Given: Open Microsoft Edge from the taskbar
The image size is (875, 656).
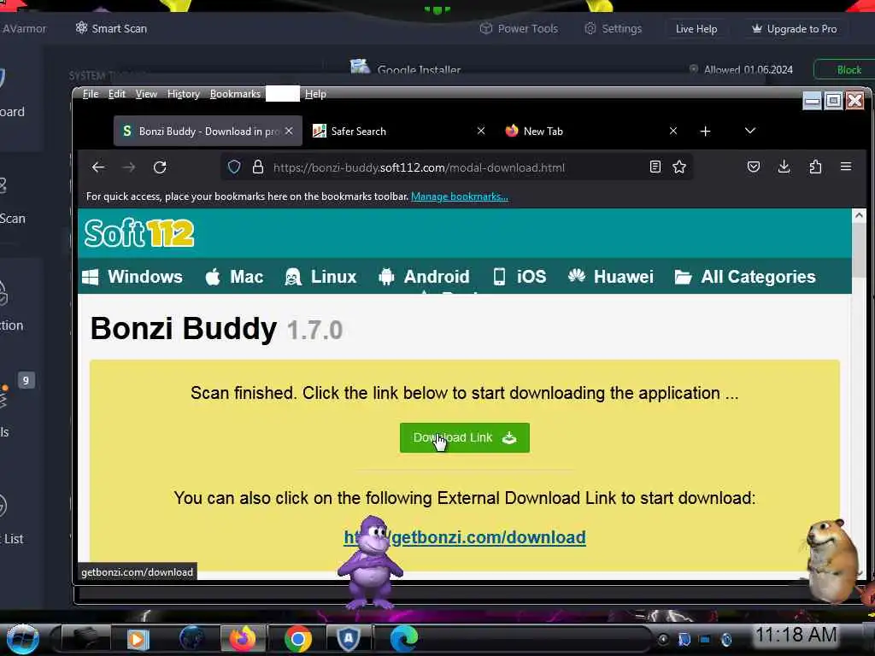Looking at the screenshot, I should tap(403, 638).
